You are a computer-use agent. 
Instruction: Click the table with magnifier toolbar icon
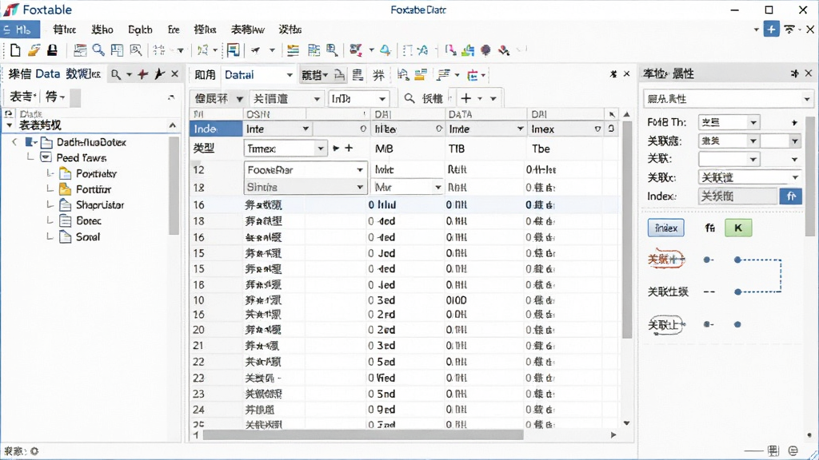[x=332, y=50]
